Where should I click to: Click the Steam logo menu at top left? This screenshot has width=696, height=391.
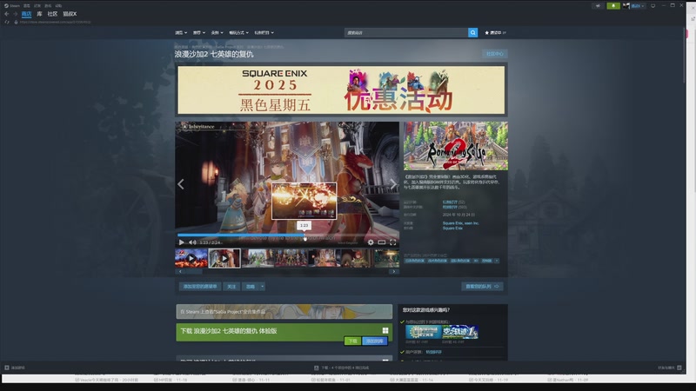pos(12,6)
